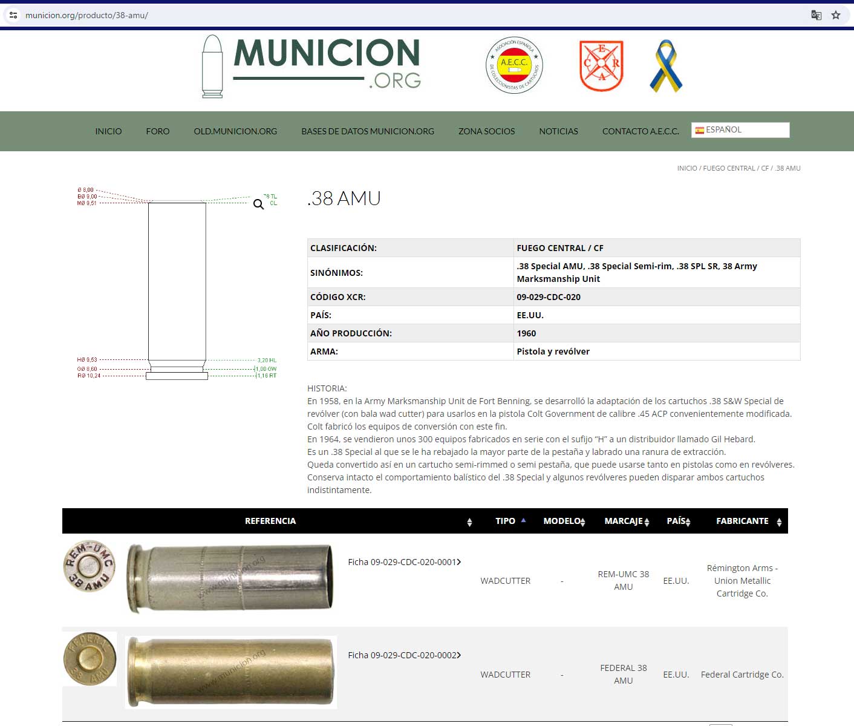Open Ficha 09-029-CDC-020-0001 link

point(404,562)
